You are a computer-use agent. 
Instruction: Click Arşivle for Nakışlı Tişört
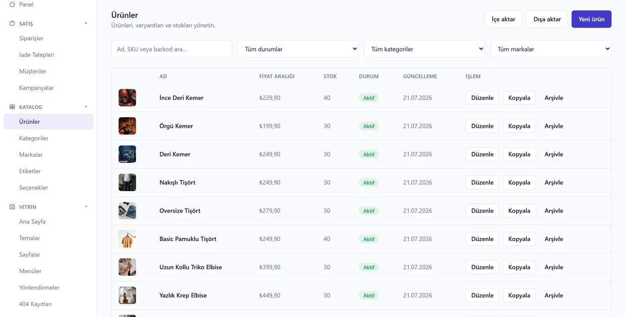(553, 182)
